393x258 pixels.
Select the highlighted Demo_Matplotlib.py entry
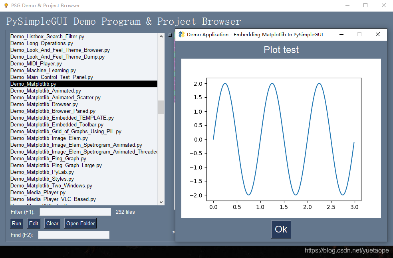click(x=84, y=84)
